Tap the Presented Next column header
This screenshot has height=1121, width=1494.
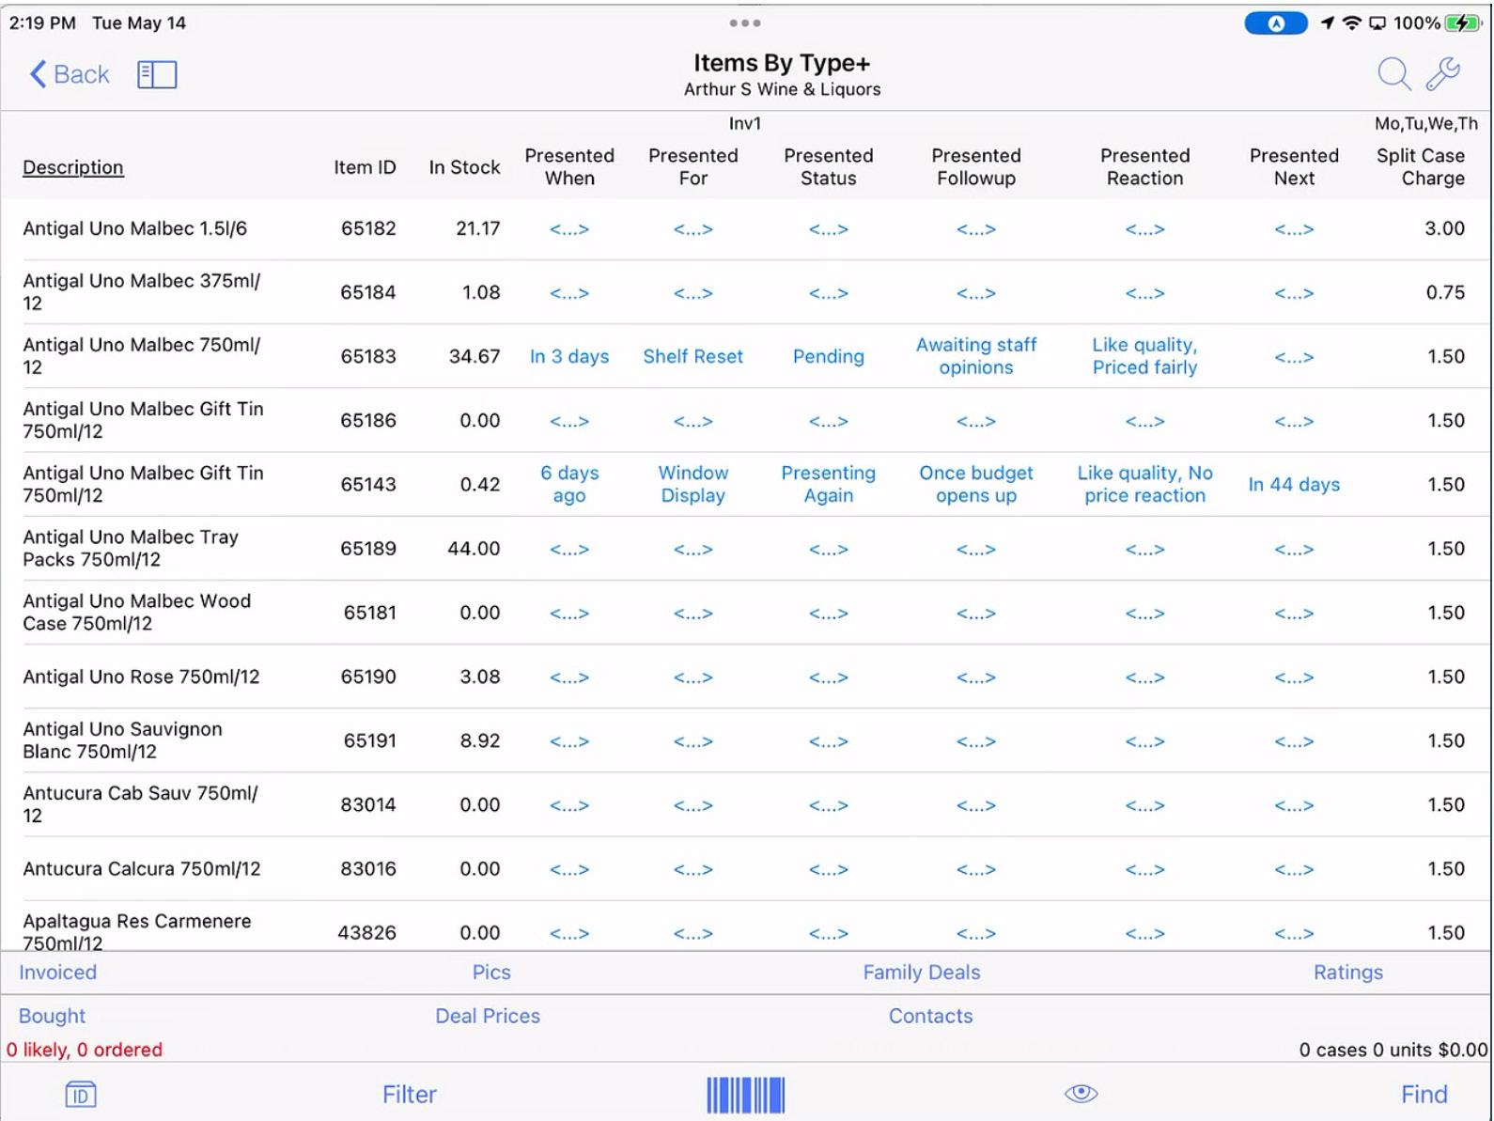coord(1294,167)
